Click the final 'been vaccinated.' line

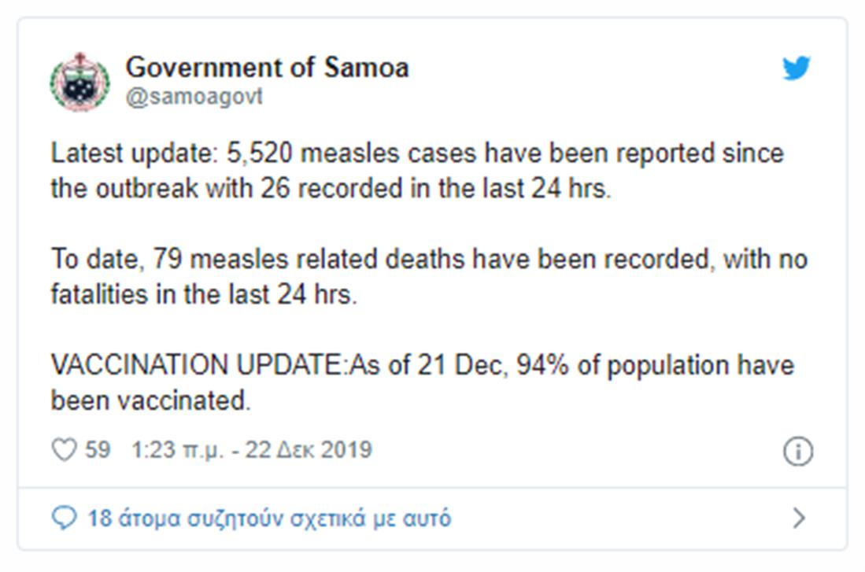[150, 400]
